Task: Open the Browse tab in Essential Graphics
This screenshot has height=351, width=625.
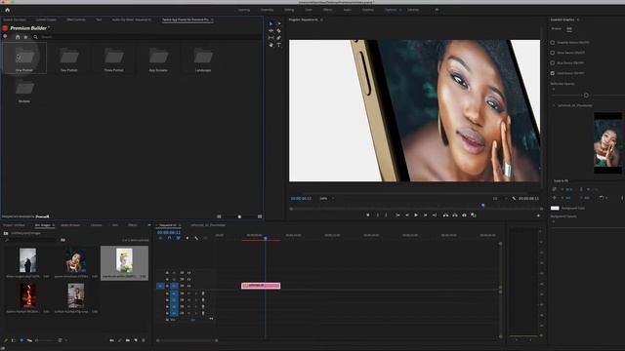Action: [556, 29]
